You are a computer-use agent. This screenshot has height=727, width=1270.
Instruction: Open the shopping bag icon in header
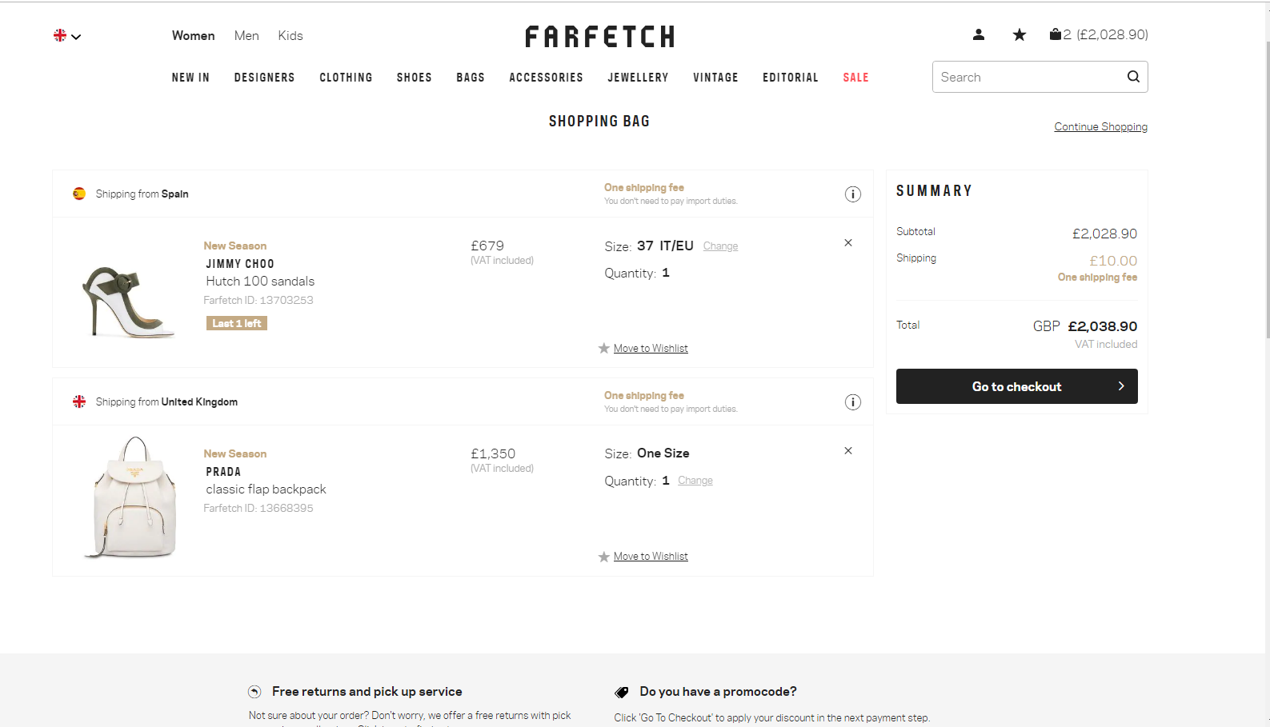point(1056,34)
